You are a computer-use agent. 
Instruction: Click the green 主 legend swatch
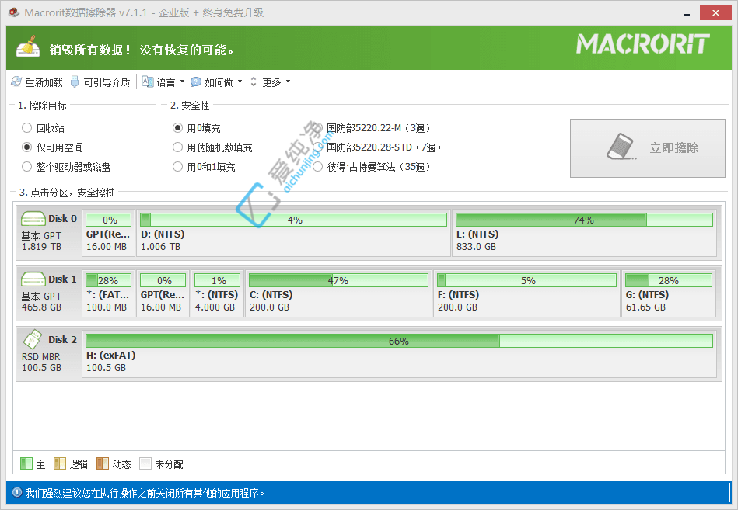point(26,463)
